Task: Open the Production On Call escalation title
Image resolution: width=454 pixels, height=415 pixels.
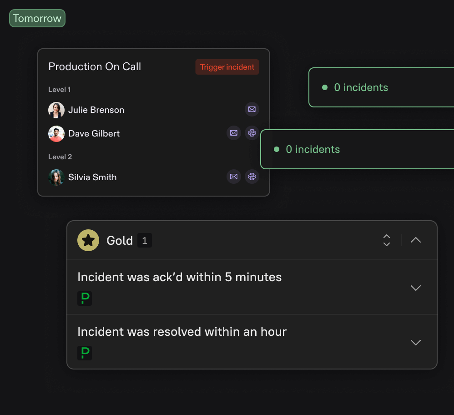Action: coord(95,66)
